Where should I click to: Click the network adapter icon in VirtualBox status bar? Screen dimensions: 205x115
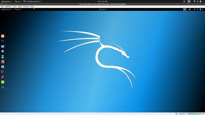point(182,114)
